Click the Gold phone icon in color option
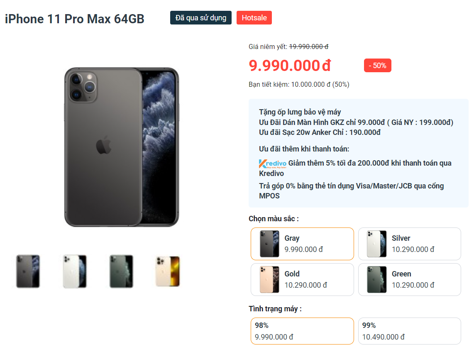This screenshot has height=352, width=474. [269, 279]
